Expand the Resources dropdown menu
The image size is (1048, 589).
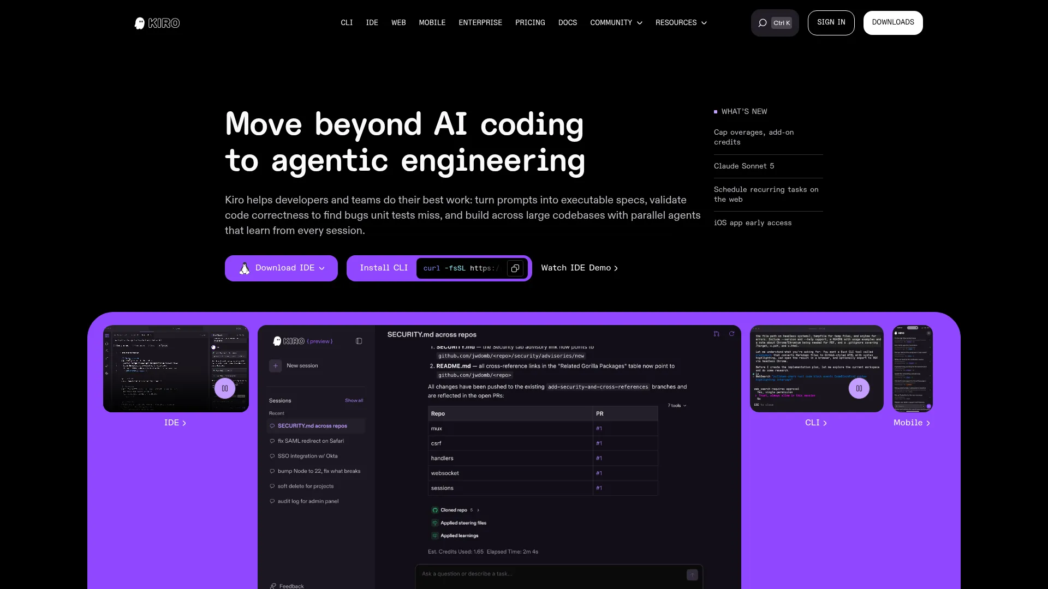click(x=681, y=23)
